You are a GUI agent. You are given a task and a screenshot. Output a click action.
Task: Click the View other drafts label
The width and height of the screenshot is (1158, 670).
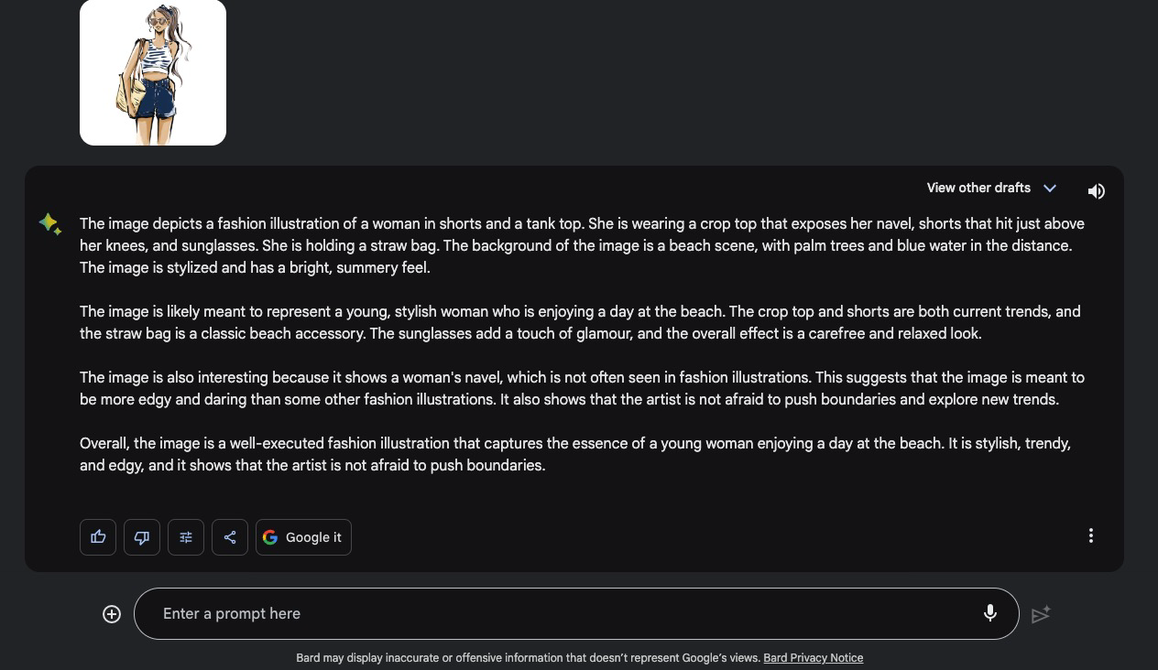point(978,188)
